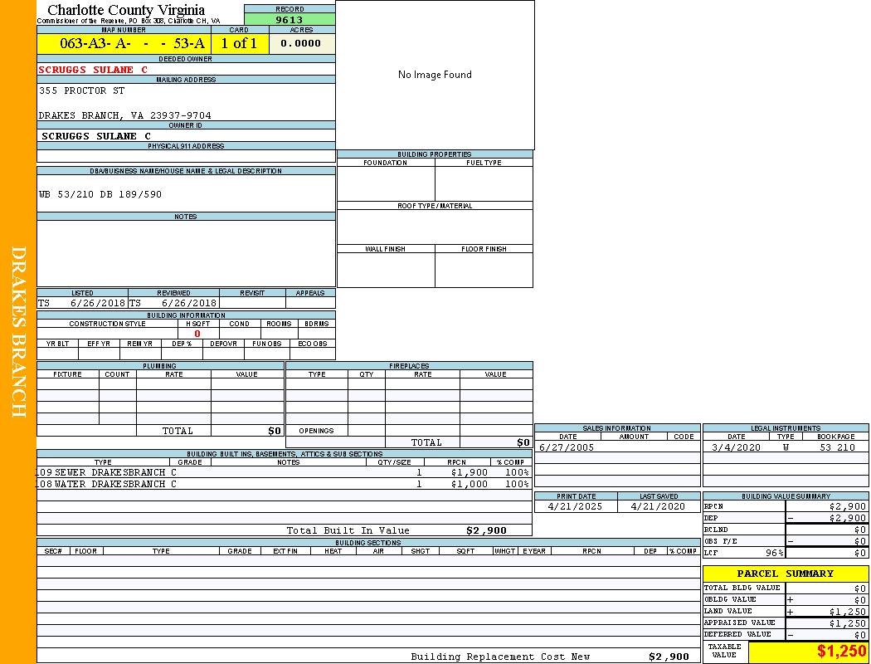
Task: Click the sales date 6/27/2005
Action: tap(567, 447)
